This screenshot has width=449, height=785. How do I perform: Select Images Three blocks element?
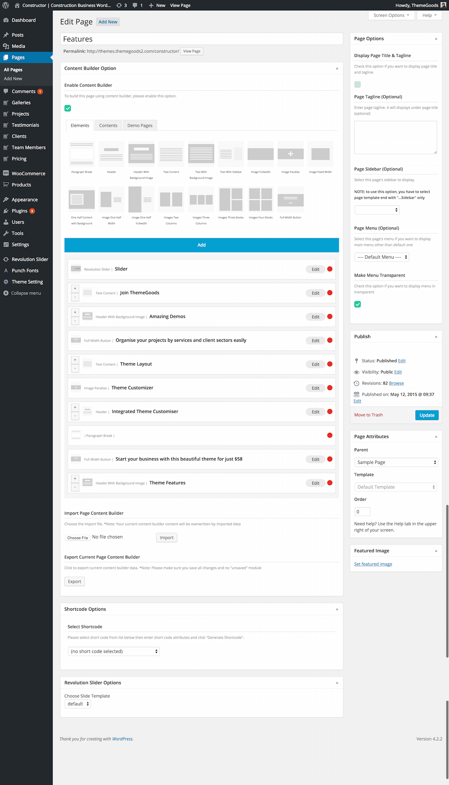[x=231, y=199]
